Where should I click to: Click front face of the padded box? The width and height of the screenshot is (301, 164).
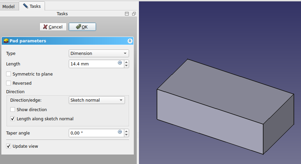[210, 121]
